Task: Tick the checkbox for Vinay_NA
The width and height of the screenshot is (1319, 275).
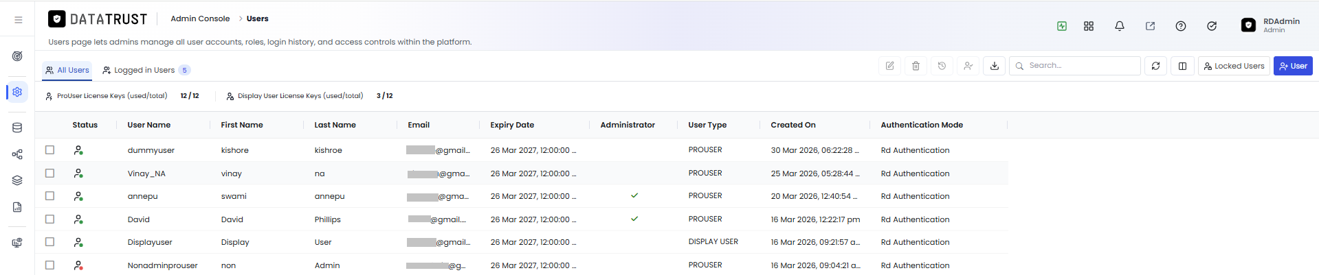Action: (49, 173)
